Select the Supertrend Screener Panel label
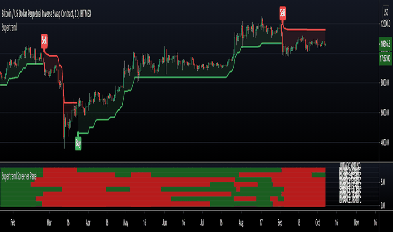Viewport: 393px width, 232px height. click(19, 176)
